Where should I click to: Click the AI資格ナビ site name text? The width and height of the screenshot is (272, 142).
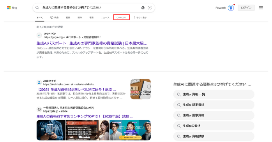pos(49,81)
